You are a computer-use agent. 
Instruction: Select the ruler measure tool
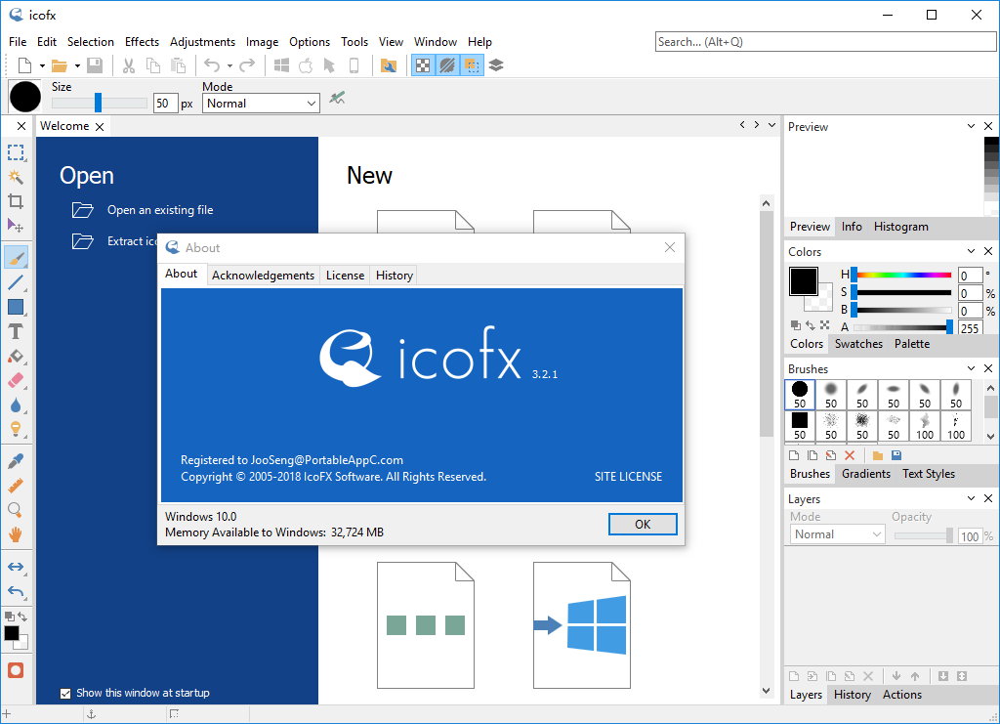coord(16,486)
